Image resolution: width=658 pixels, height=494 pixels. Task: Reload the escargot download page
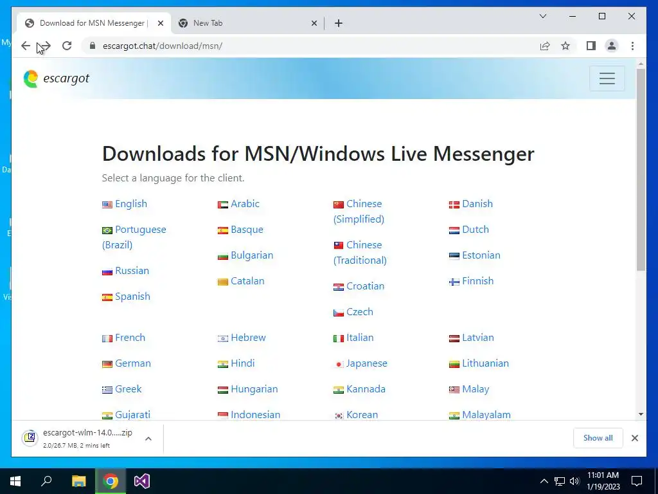coord(67,46)
